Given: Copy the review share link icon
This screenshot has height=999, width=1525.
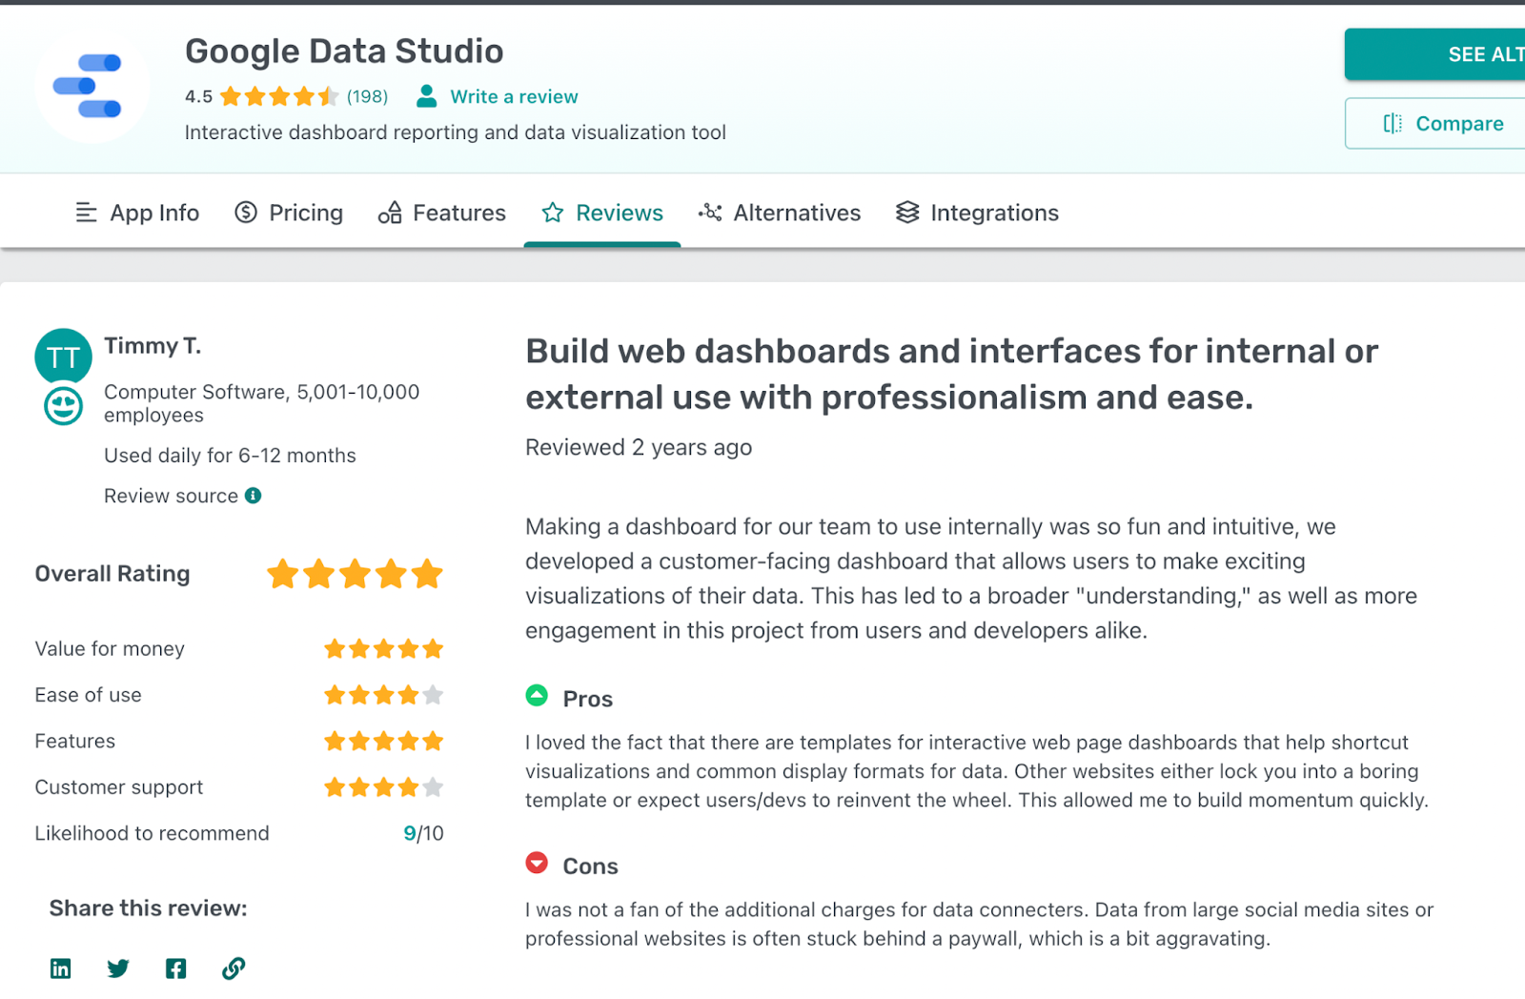Looking at the screenshot, I should tap(234, 968).
